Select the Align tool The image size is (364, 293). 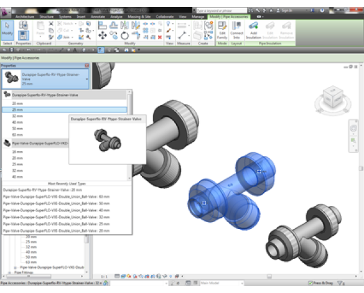tap(102, 25)
